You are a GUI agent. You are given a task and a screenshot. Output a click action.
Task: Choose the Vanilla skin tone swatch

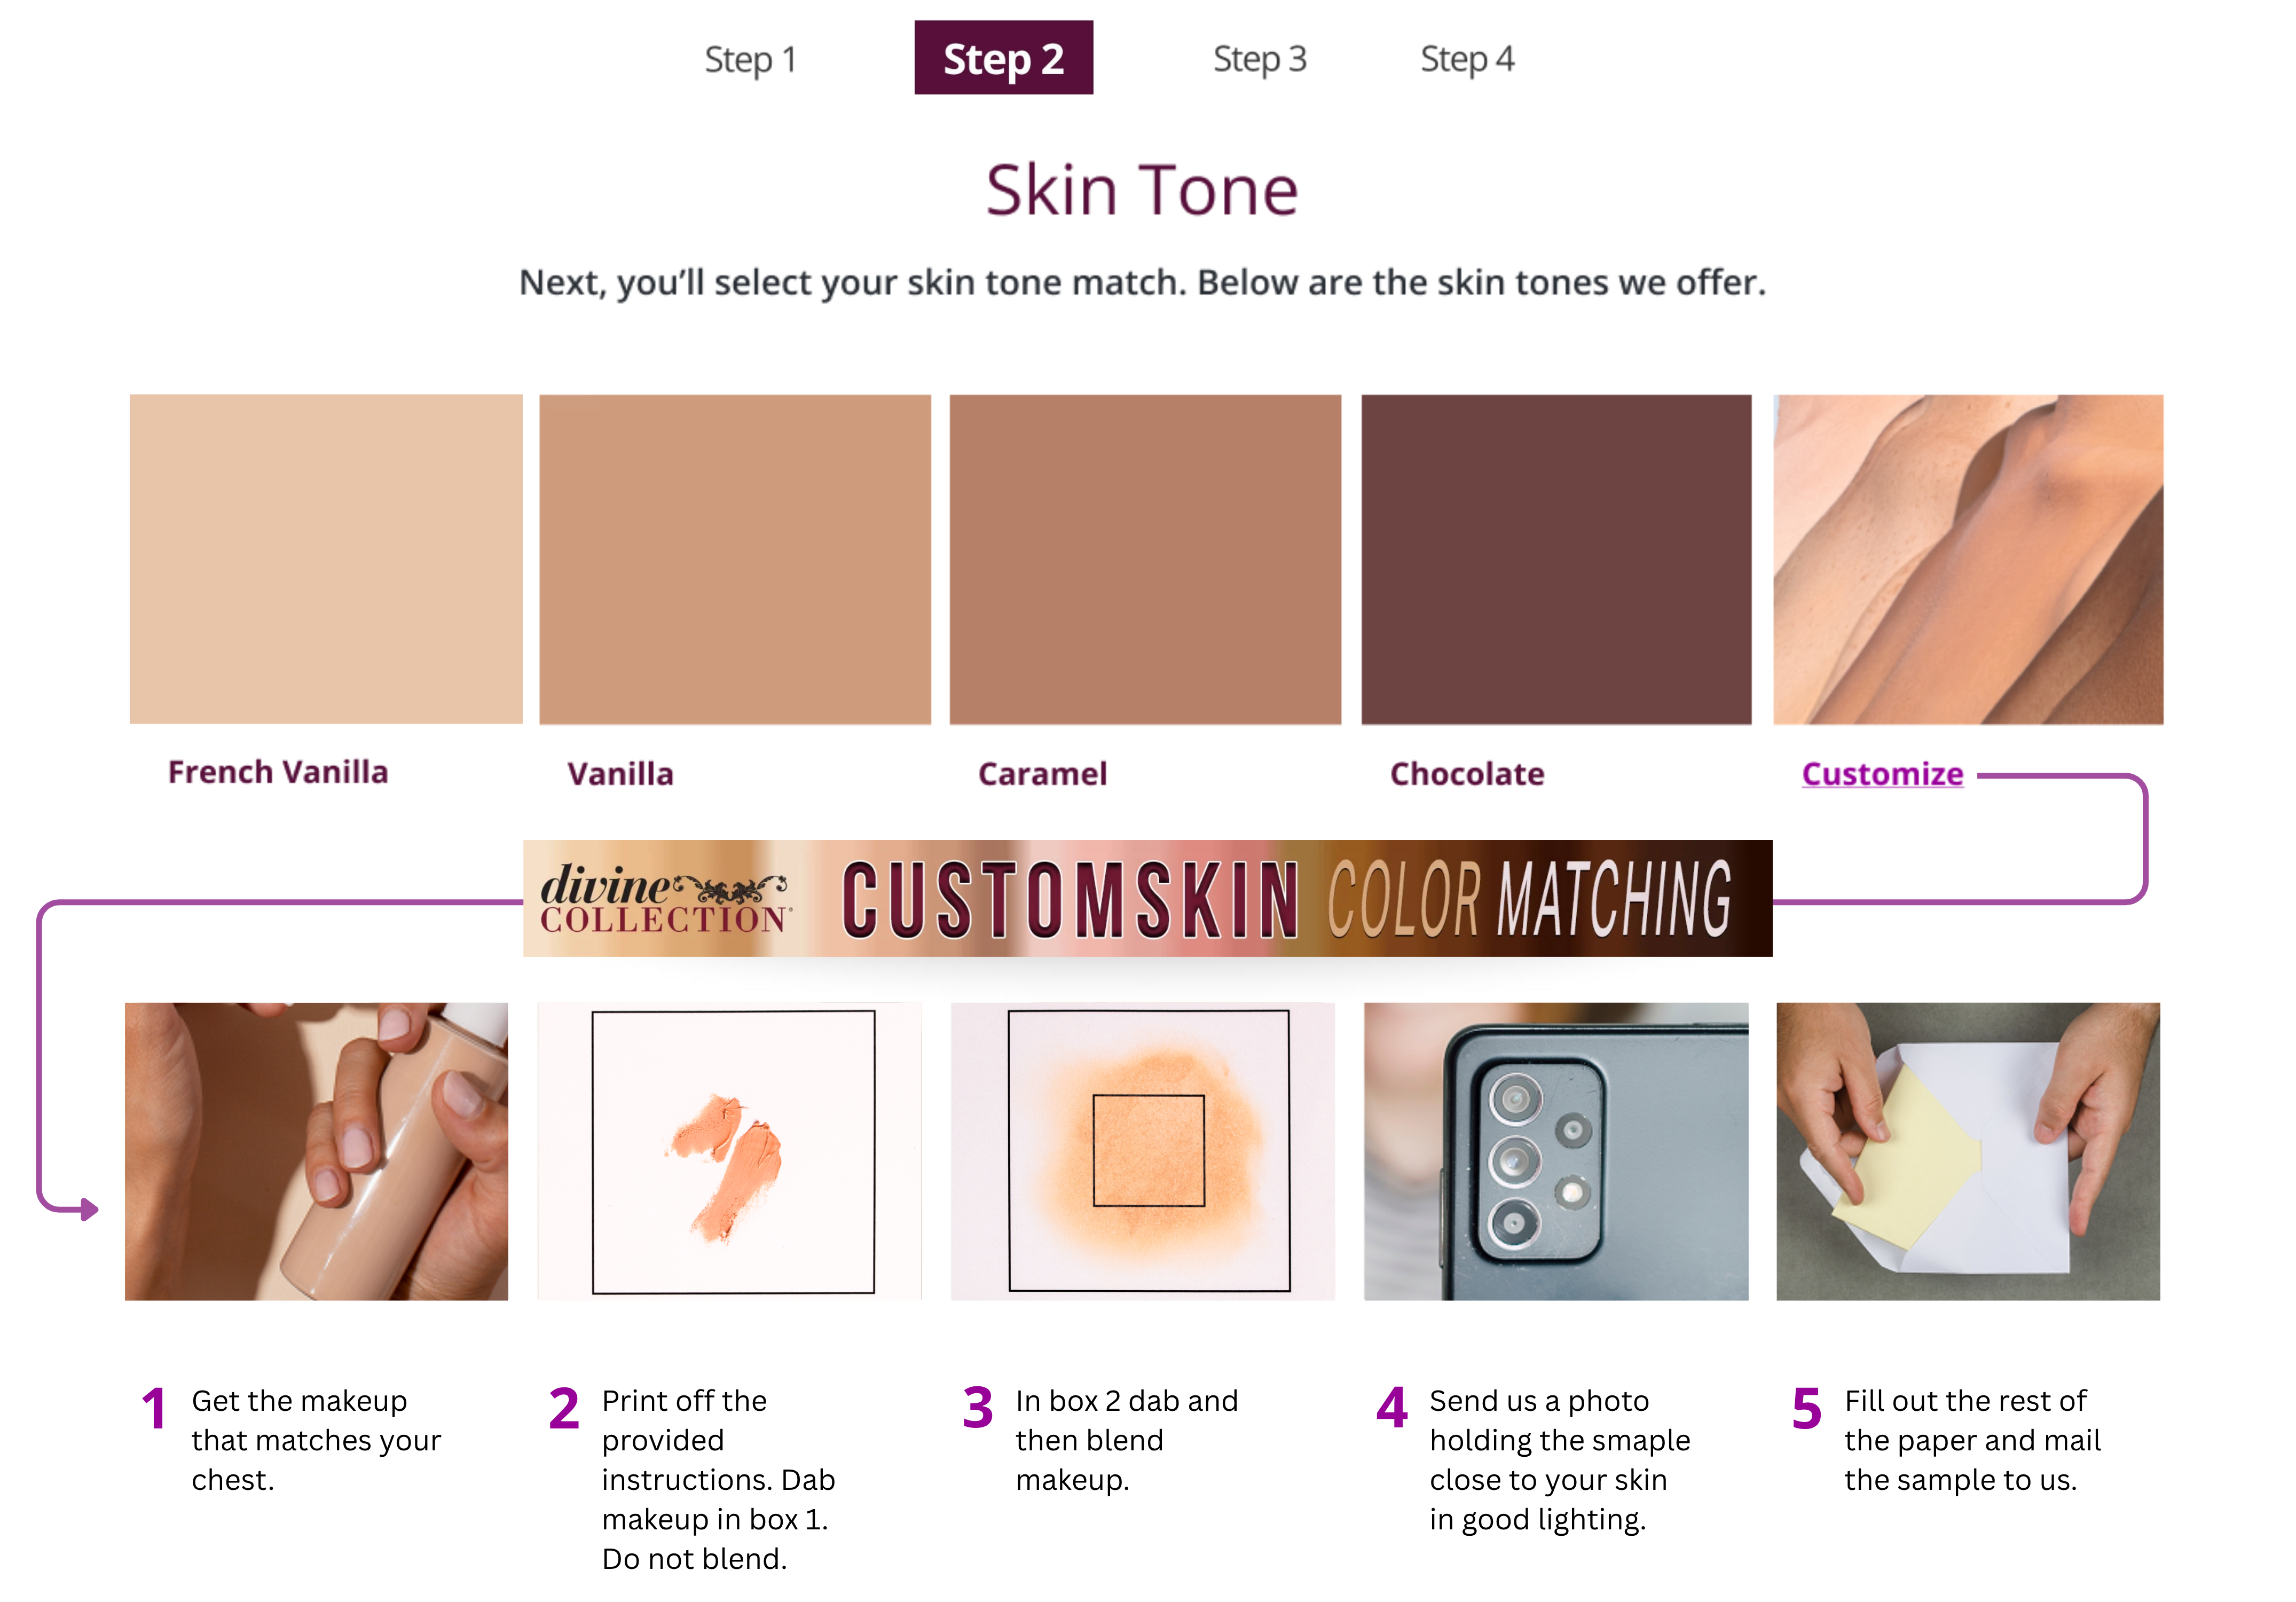coord(735,558)
